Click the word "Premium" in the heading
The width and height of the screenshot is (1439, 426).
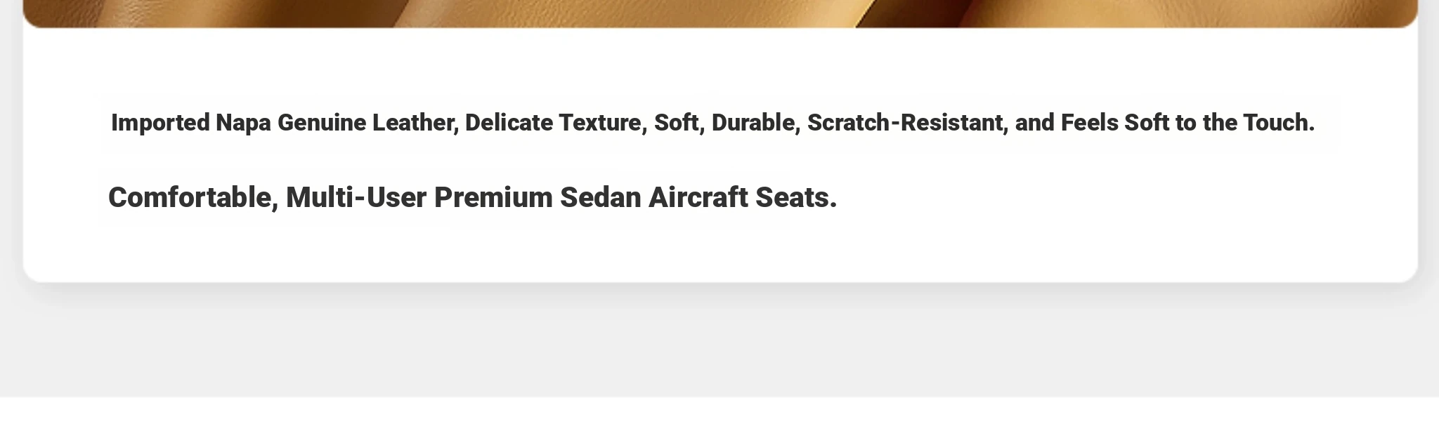tap(493, 198)
